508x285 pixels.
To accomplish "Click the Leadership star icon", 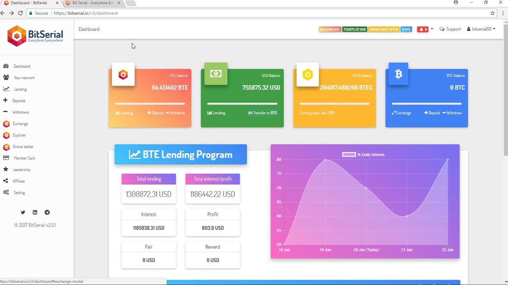I will pyautogui.click(x=6, y=169).
